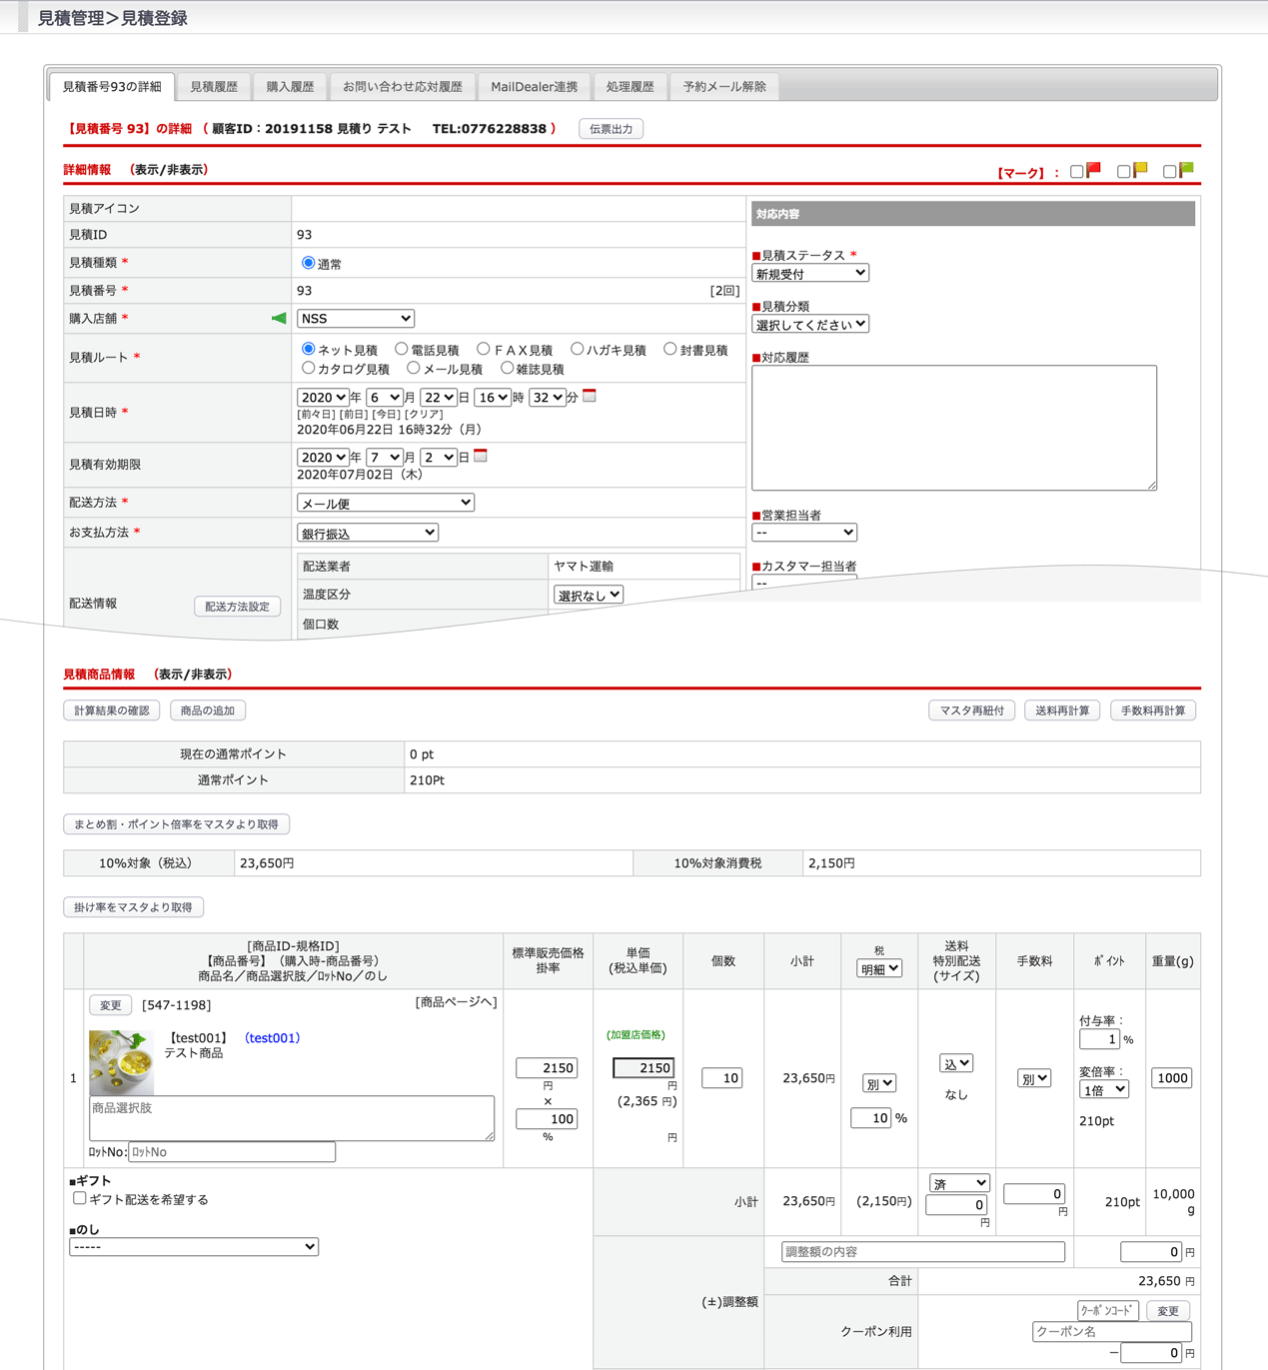Open the (test001) product link

click(x=273, y=1038)
